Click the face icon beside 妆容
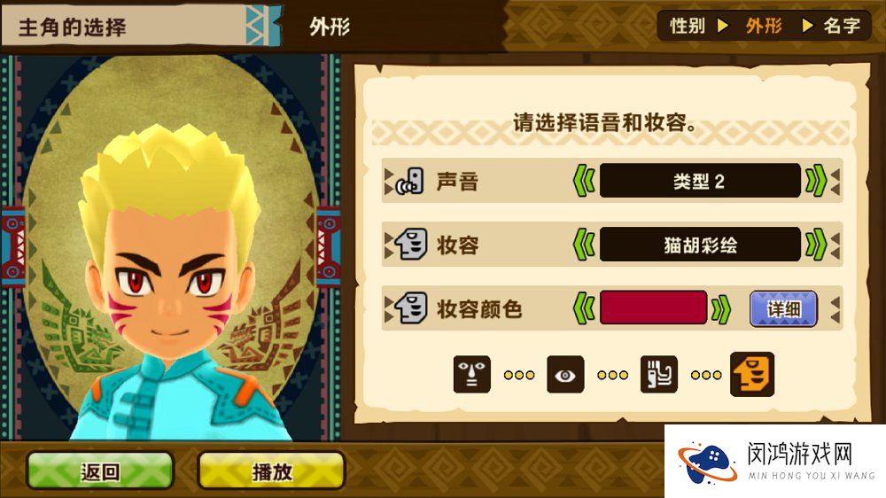The height and width of the screenshot is (498, 886). point(411,245)
